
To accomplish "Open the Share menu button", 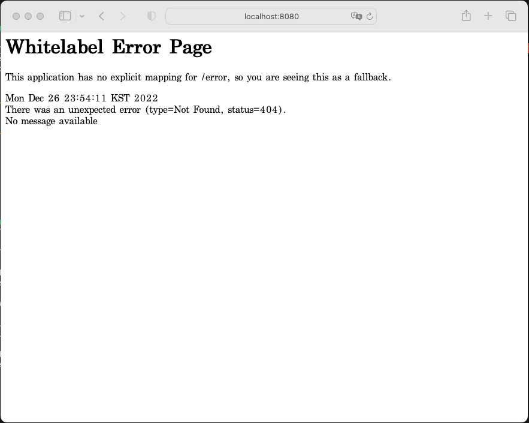I will 466,16.
